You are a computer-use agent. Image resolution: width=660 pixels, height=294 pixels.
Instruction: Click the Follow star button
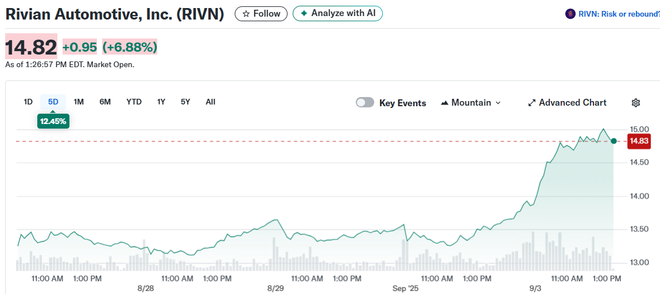pos(261,13)
